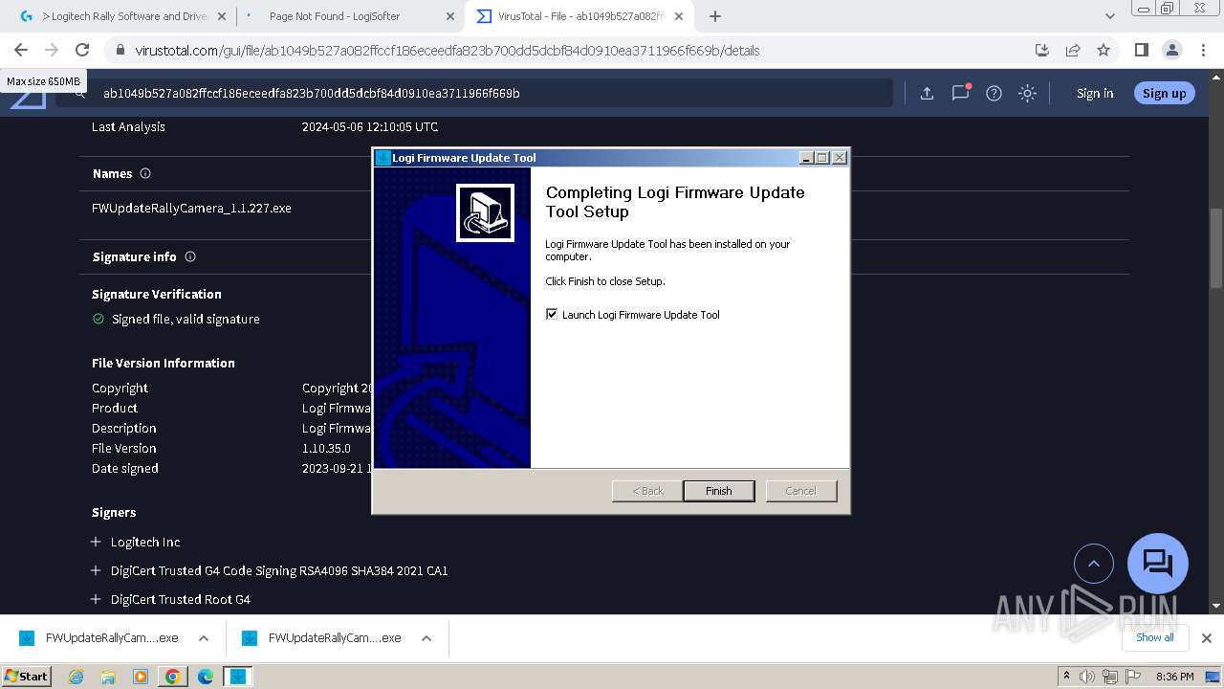
Task: Expand DigiCert Trusted Root G4 signer
Action: [96, 599]
